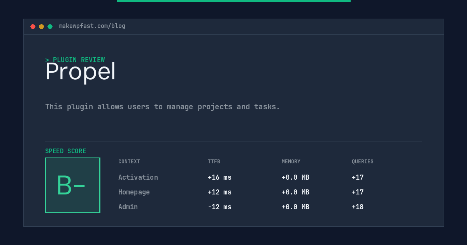
Task: Click the red close dot
Action: (33, 26)
